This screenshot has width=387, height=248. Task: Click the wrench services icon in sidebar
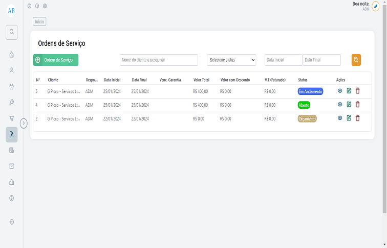point(11,102)
